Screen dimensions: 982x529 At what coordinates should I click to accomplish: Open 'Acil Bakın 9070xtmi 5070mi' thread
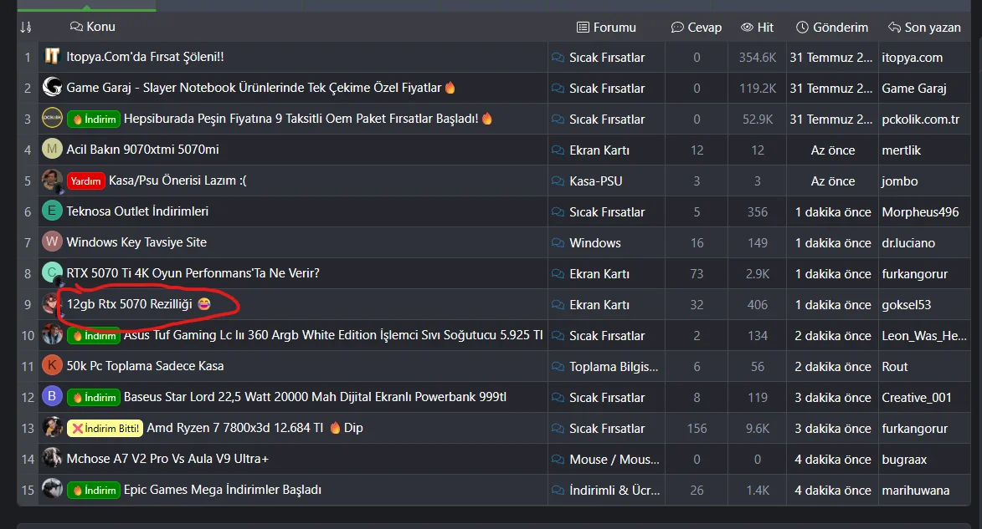click(143, 150)
